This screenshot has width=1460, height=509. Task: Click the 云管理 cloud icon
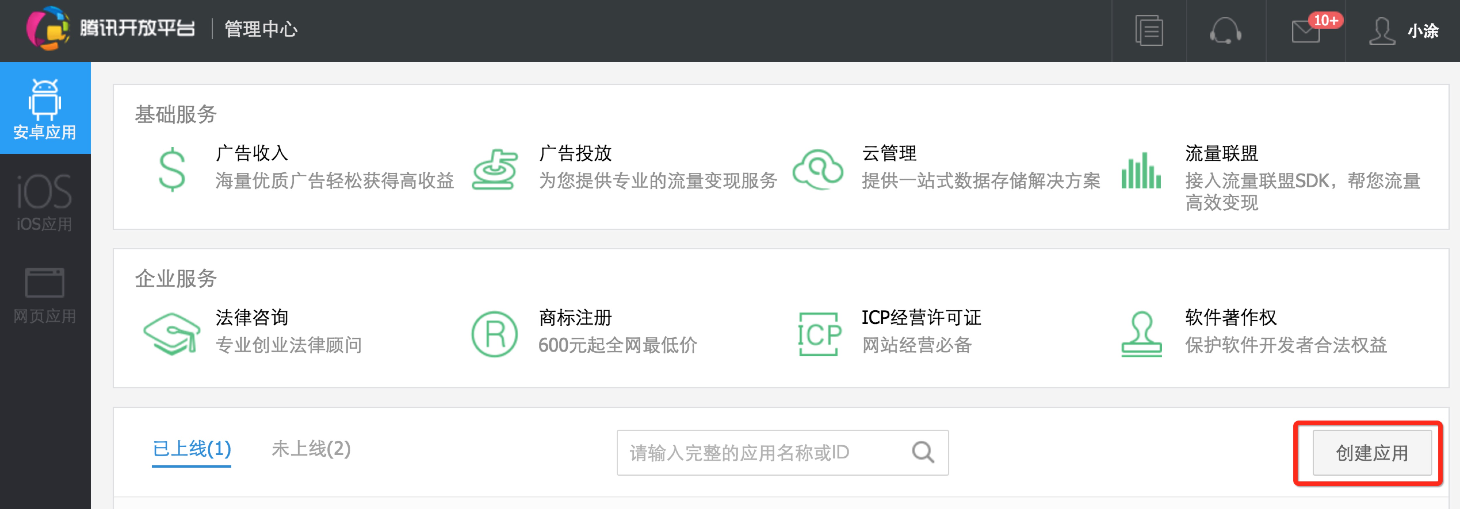click(817, 169)
